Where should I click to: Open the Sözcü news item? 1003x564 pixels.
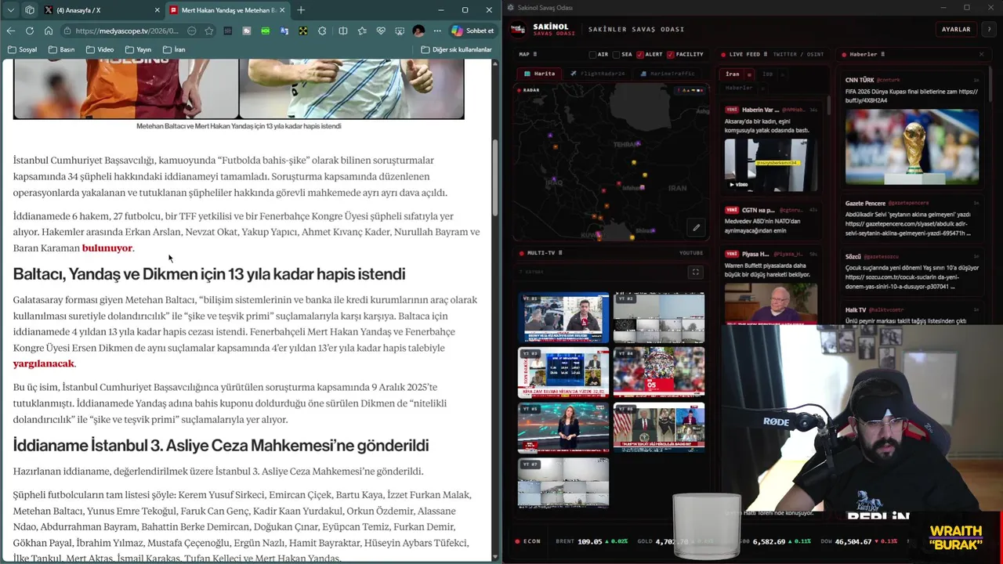[x=912, y=272]
